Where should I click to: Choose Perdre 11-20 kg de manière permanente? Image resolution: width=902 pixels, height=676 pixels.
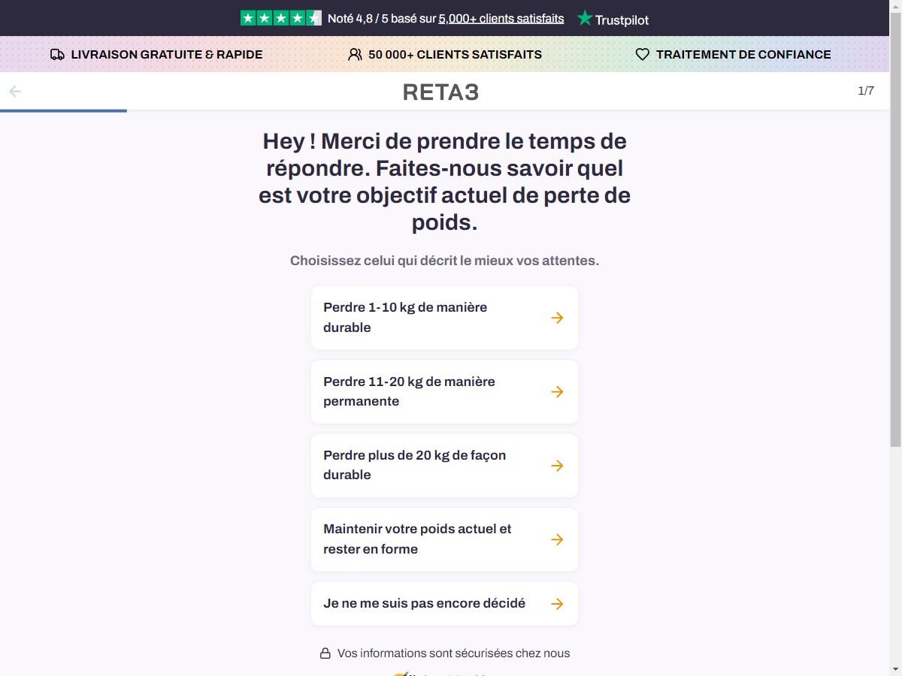coord(445,391)
